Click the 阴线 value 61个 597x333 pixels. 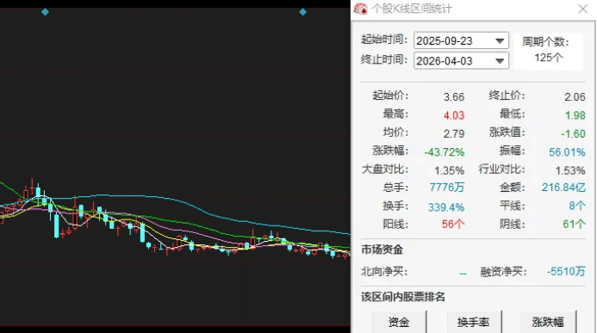click(x=574, y=224)
